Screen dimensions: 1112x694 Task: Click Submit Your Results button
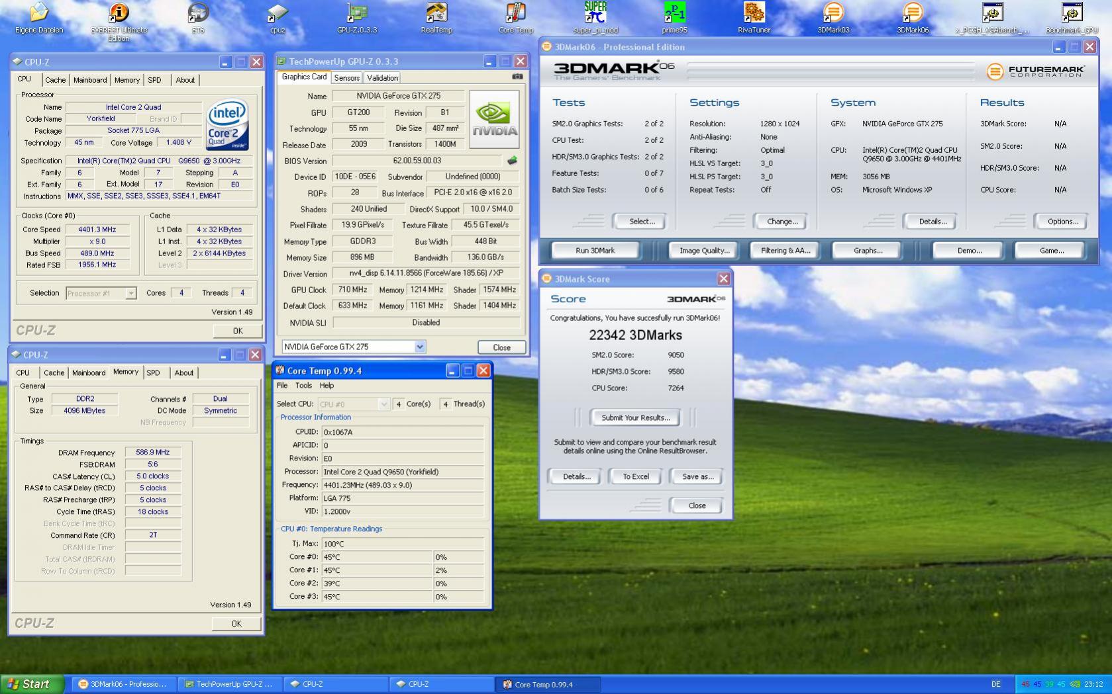point(636,417)
